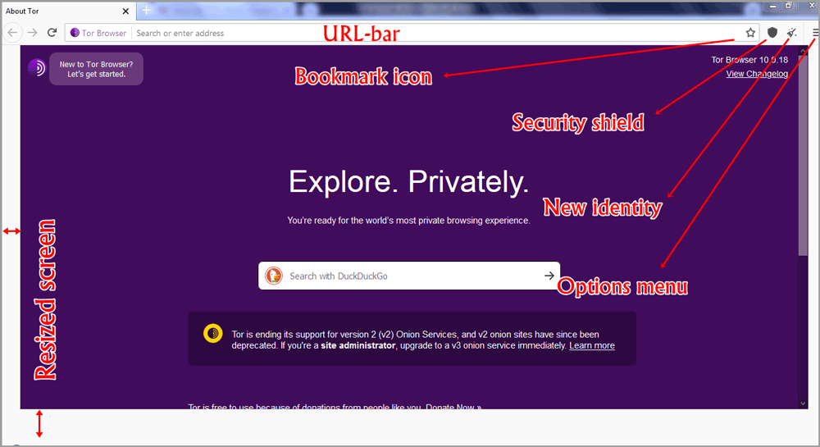
Task: Open the hamburger options menu
Action: tap(815, 33)
